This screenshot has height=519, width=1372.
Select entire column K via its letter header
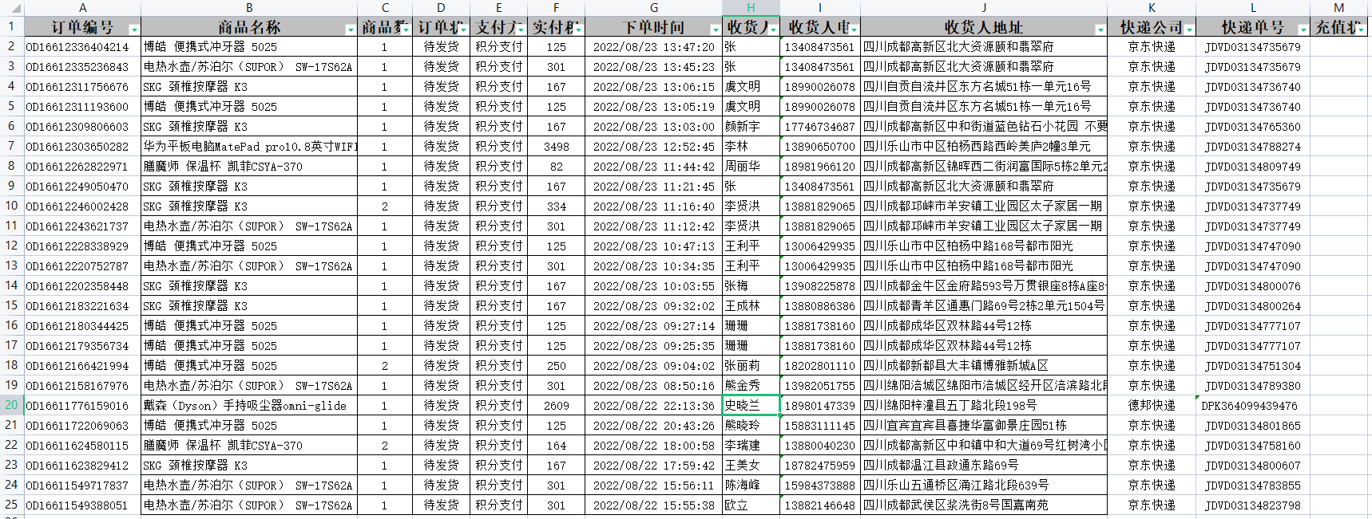[x=1152, y=8]
